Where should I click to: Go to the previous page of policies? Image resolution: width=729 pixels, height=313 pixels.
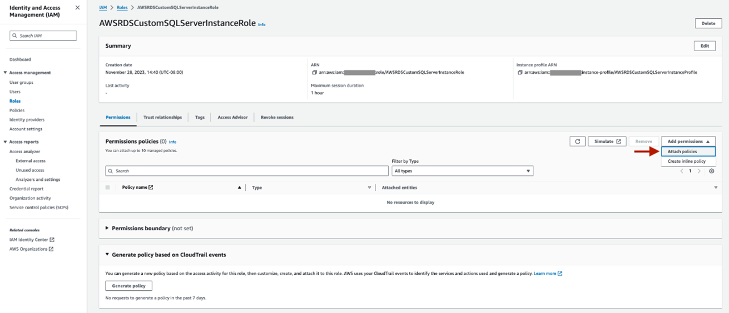pos(682,171)
